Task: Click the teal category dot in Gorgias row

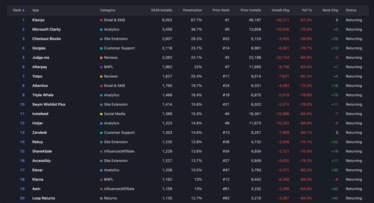Action: tap(101, 48)
